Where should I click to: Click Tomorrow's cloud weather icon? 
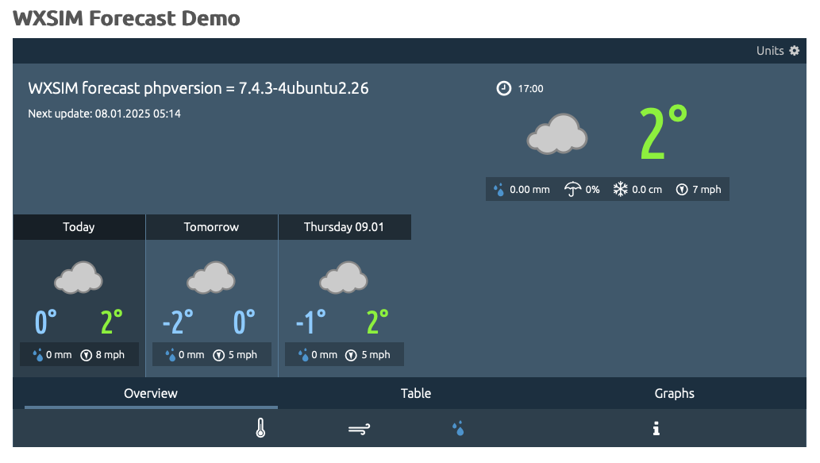(211, 277)
